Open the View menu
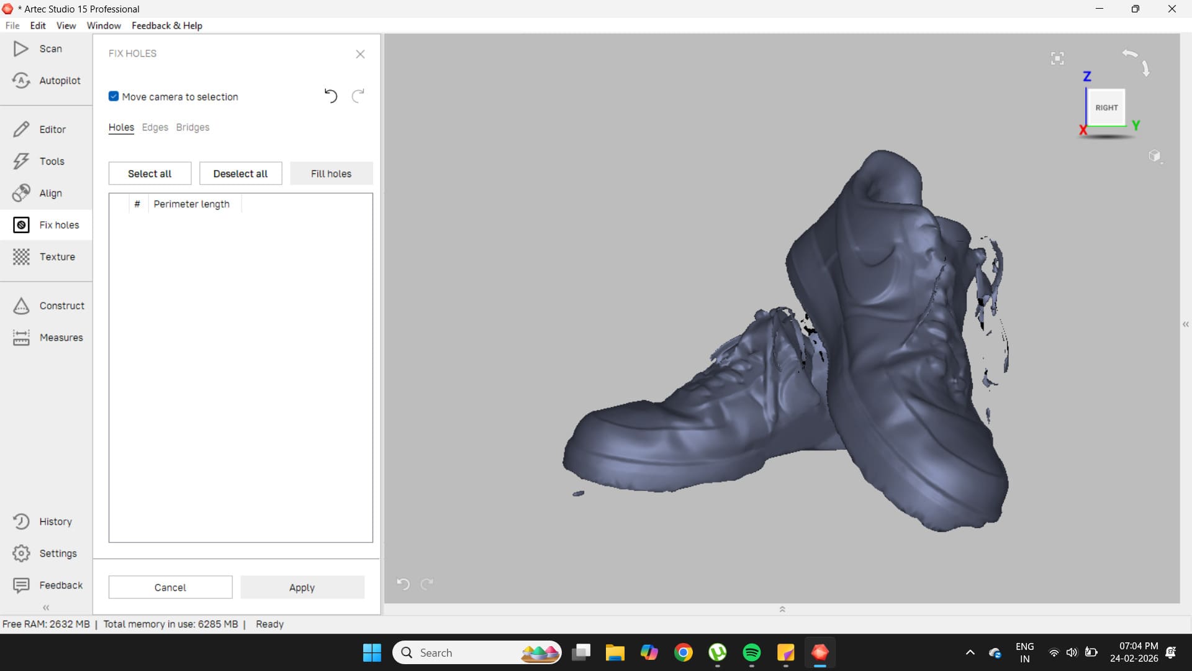This screenshot has height=671, width=1192. click(66, 25)
